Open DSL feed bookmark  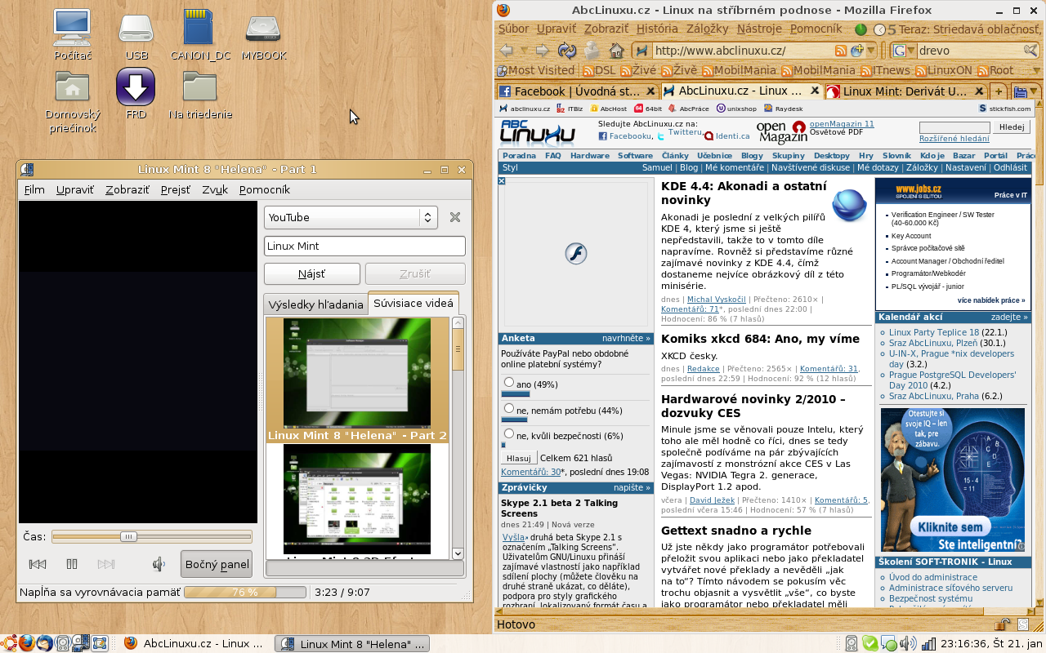[x=598, y=71]
